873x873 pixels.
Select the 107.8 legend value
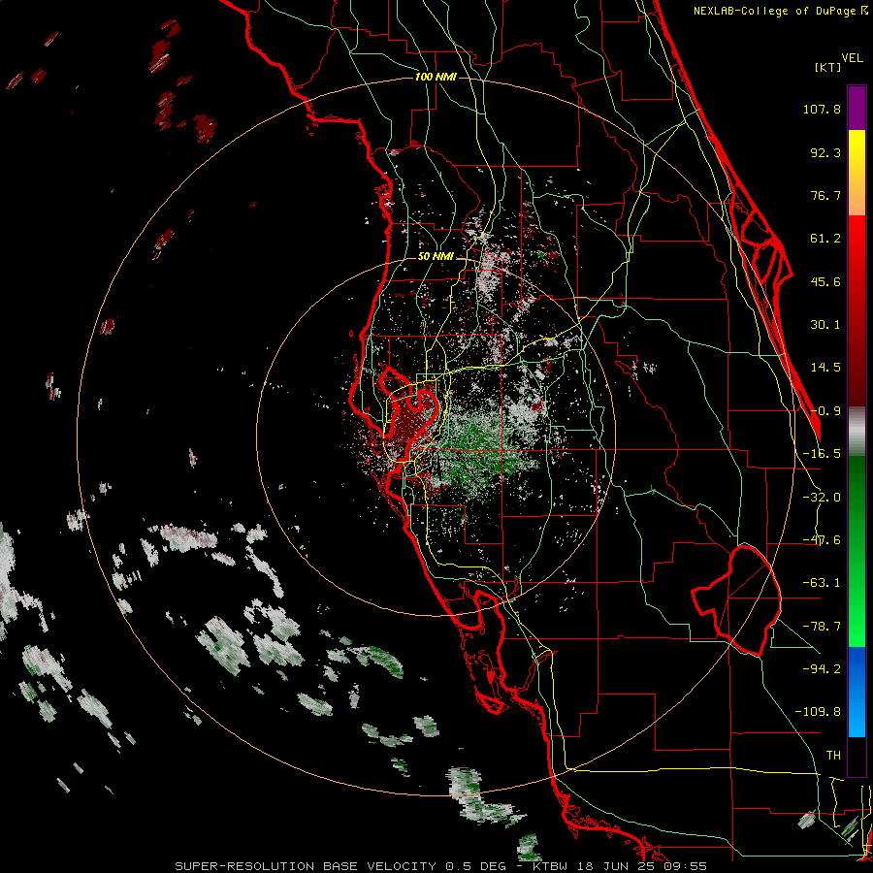[822, 109]
